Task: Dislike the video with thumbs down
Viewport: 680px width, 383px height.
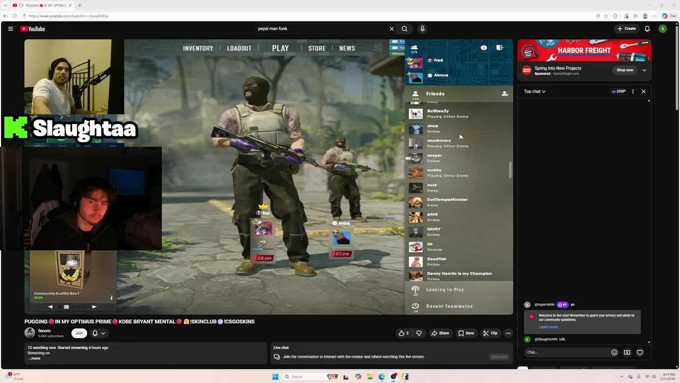Action: [x=419, y=333]
